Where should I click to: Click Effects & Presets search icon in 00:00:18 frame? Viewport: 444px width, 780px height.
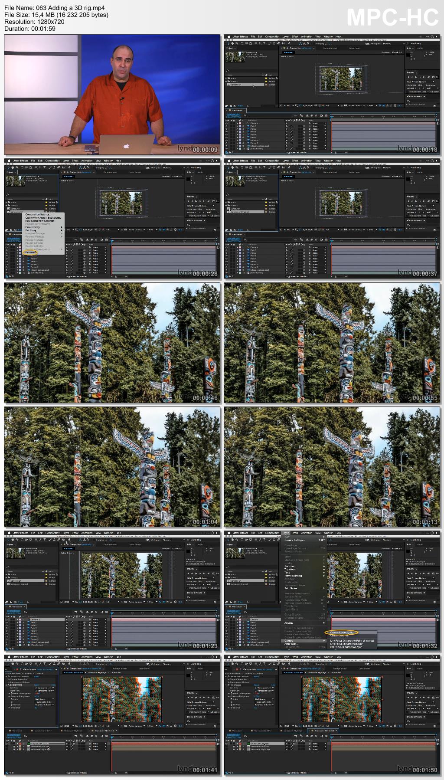pos(408,100)
